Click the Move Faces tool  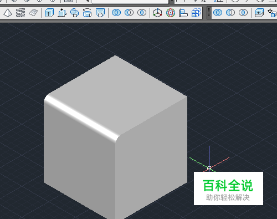point(272,13)
